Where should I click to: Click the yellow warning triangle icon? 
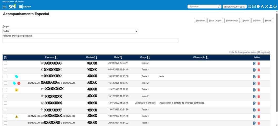(x=17, y=116)
